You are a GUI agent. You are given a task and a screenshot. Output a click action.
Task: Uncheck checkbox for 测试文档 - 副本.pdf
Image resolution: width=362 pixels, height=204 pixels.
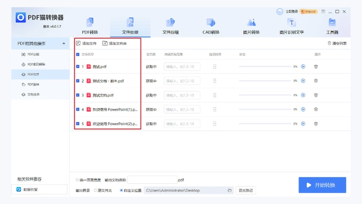78,81
